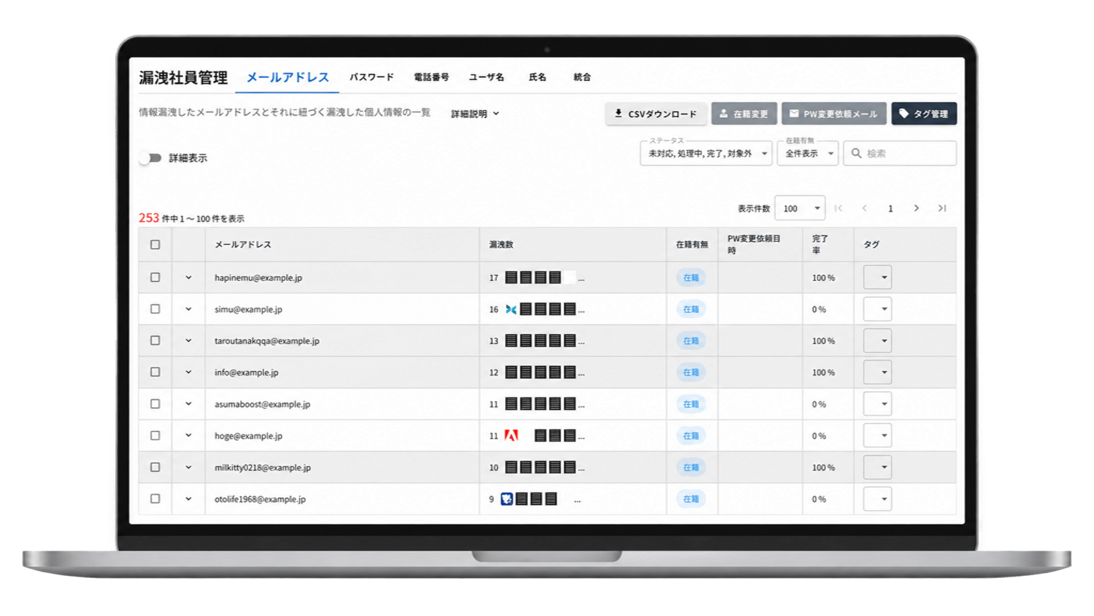Click the CSV download icon
1094x616 pixels.
click(618, 113)
